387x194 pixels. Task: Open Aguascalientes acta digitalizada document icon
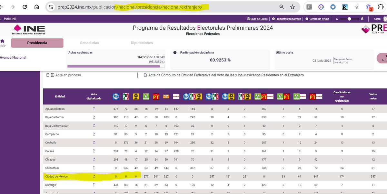point(94,109)
